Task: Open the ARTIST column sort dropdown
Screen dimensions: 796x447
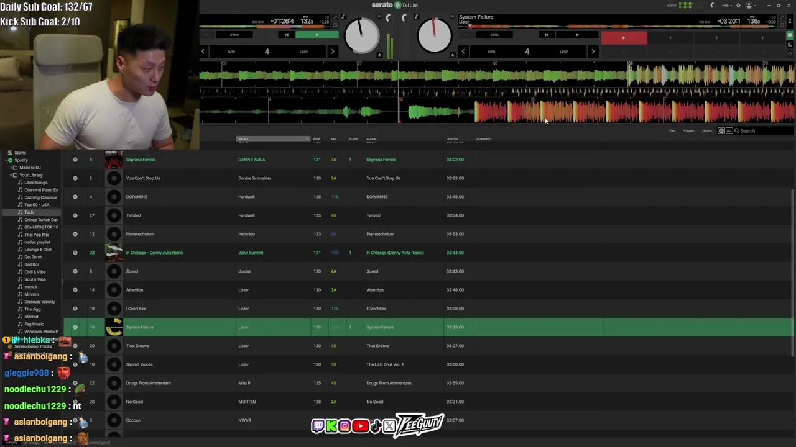Action: click(x=307, y=139)
